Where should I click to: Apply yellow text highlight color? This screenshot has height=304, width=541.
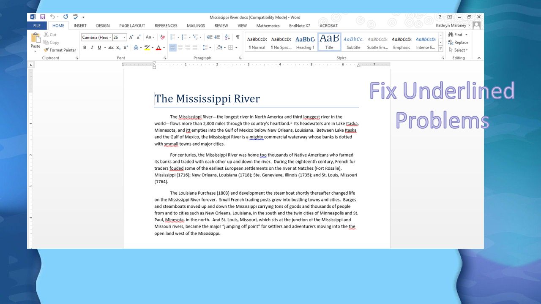click(146, 48)
